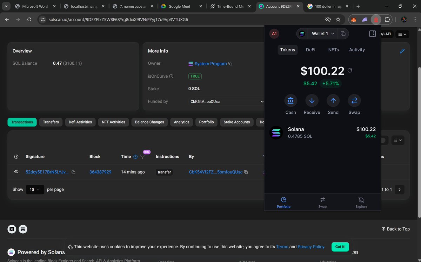The height and width of the screenshot is (262, 421).
Task: Copy wallet address beside Wallet 1
Action: pyautogui.click(x=343, y=34)
